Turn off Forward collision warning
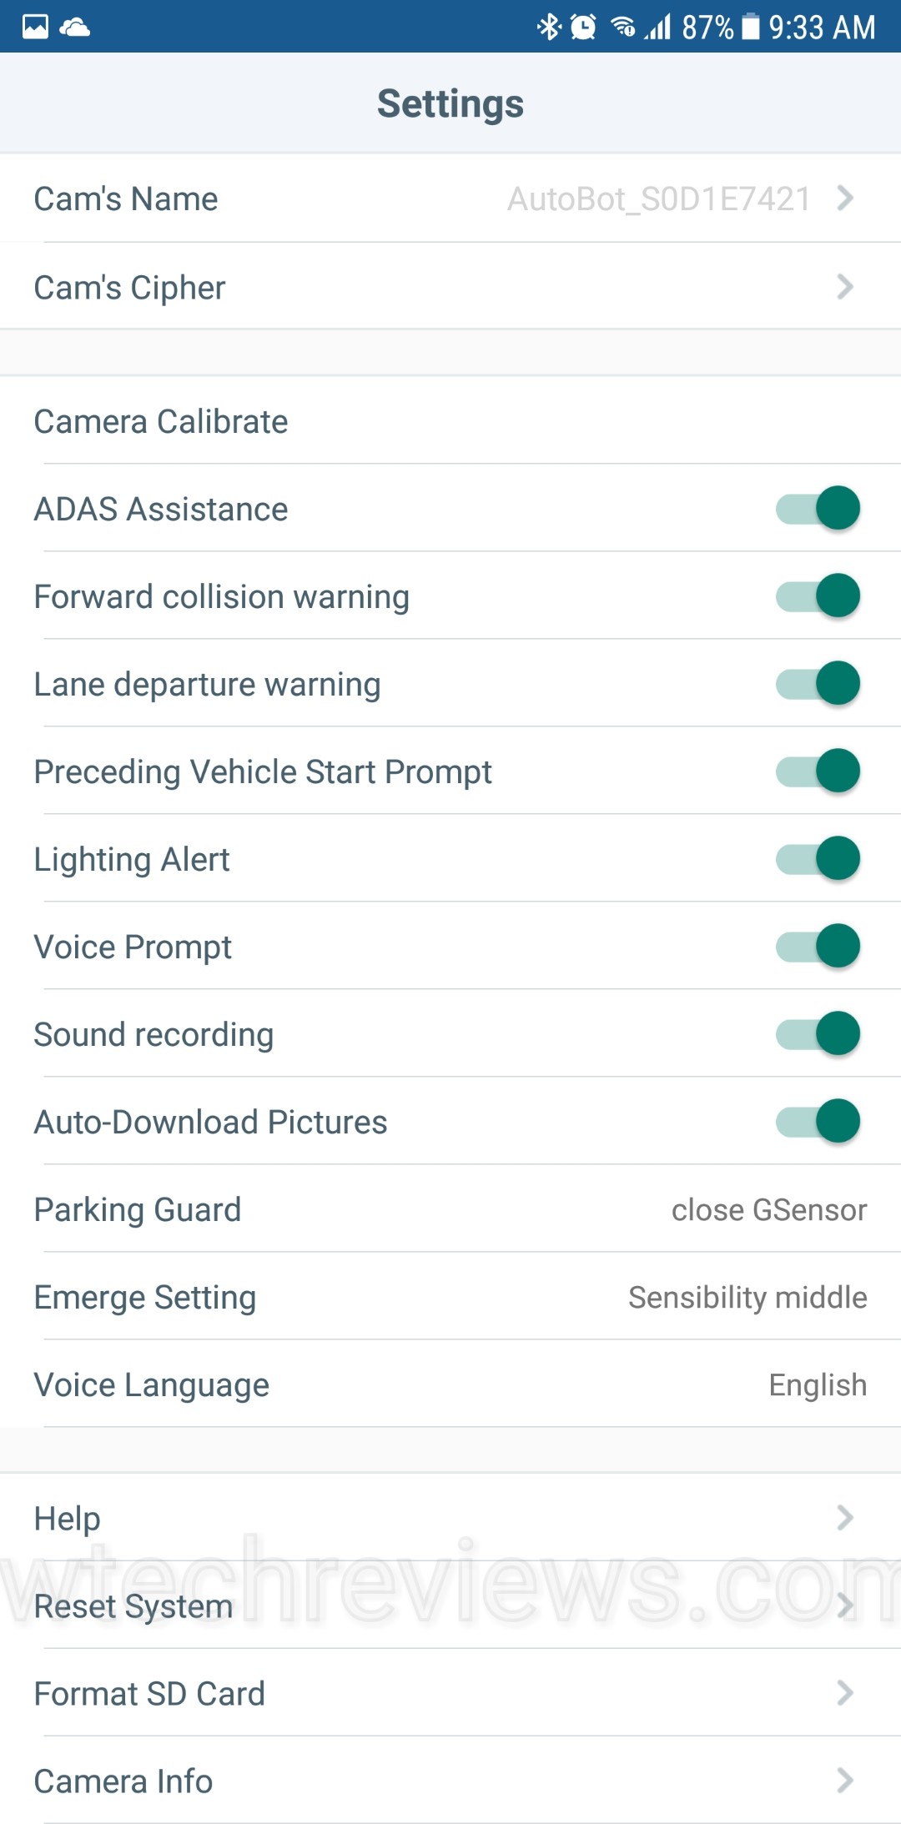The image size is (901, 1824). [x=818, y=595]
